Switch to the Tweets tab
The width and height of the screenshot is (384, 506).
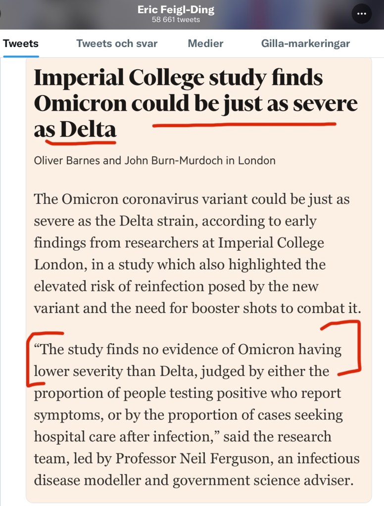[x=21, y=44]
